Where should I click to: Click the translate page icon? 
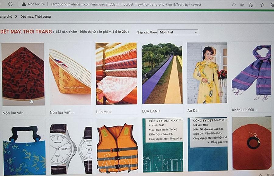click(x=242, y=5)
